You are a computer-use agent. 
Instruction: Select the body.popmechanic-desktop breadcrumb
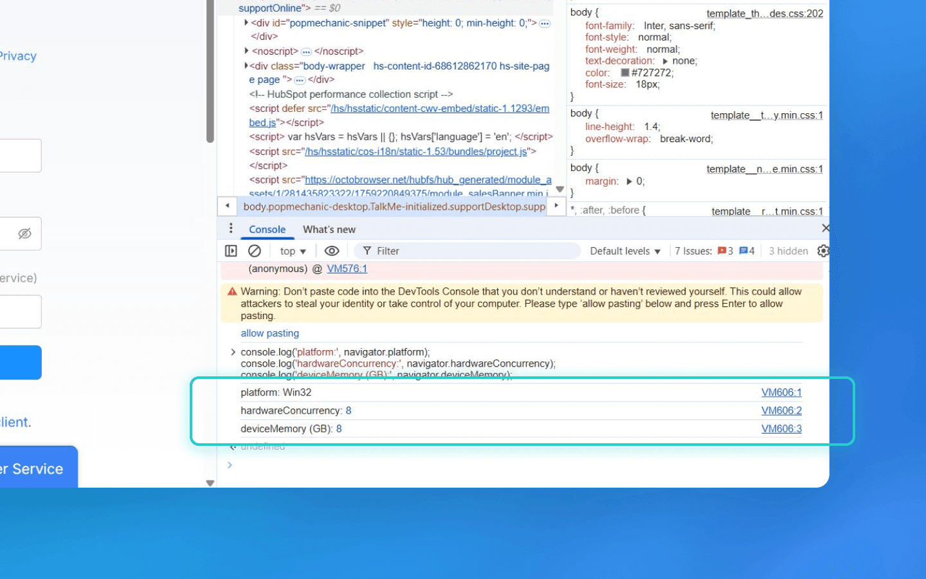[394, 207]
